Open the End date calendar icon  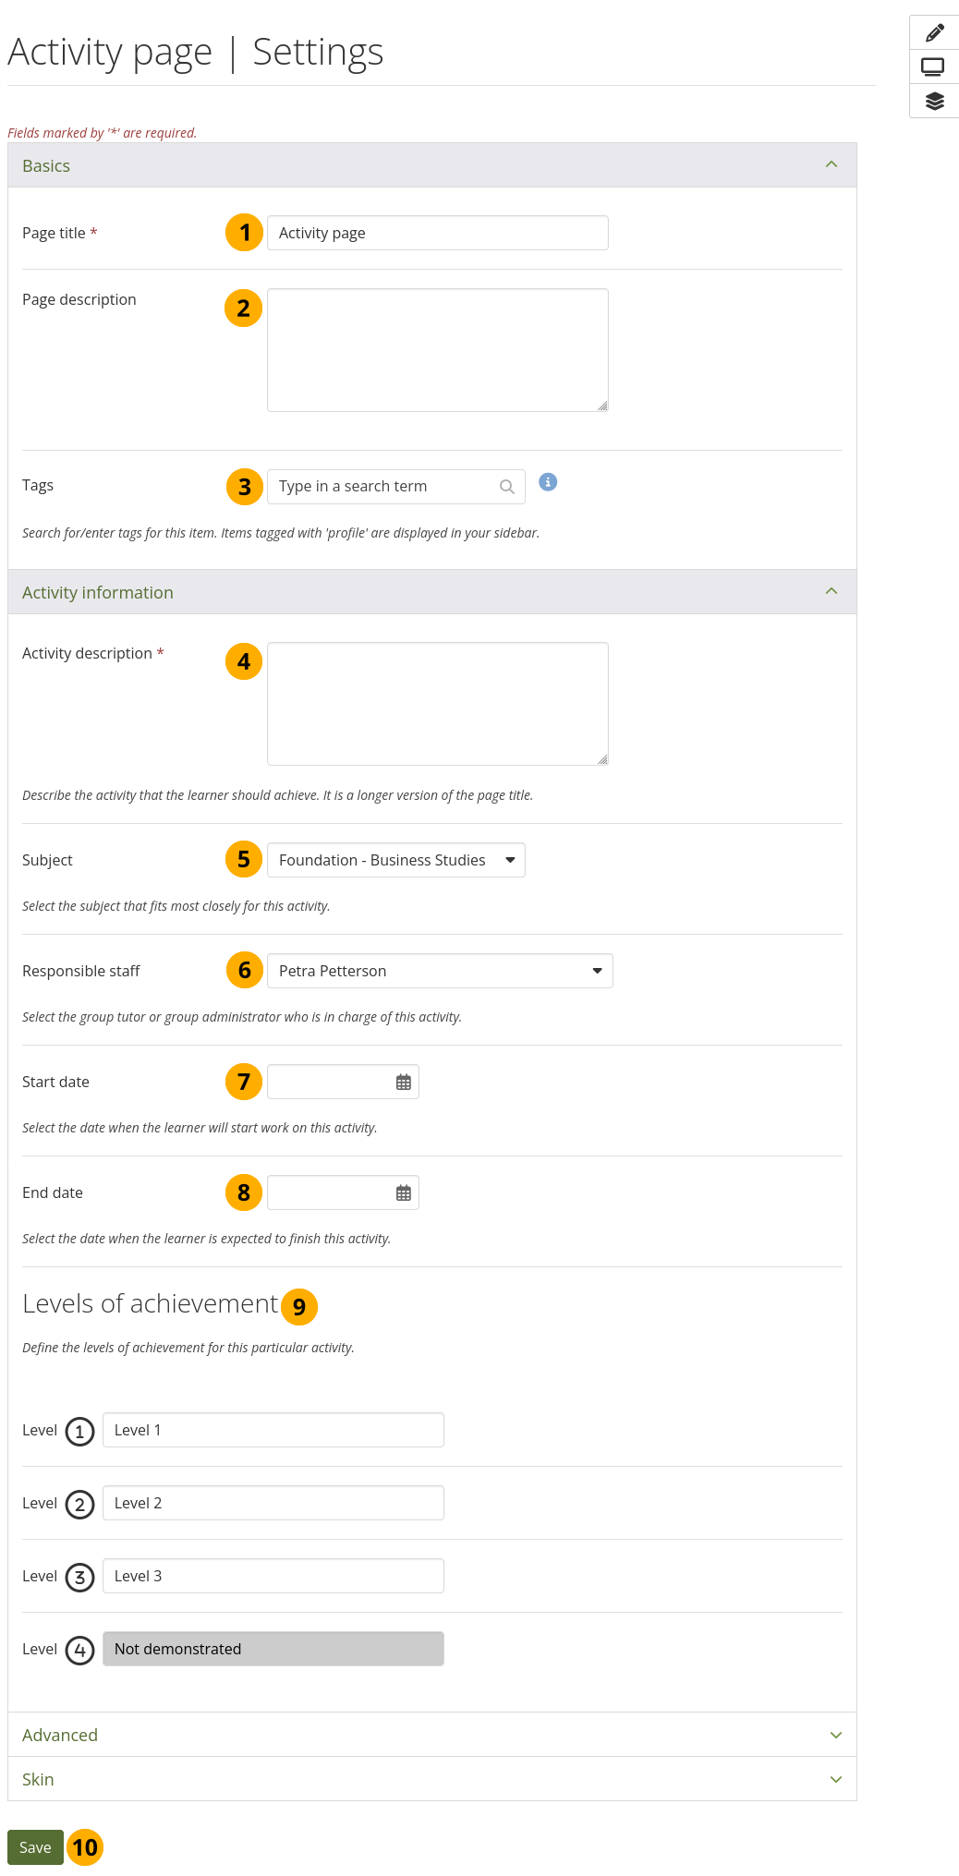404,1193
